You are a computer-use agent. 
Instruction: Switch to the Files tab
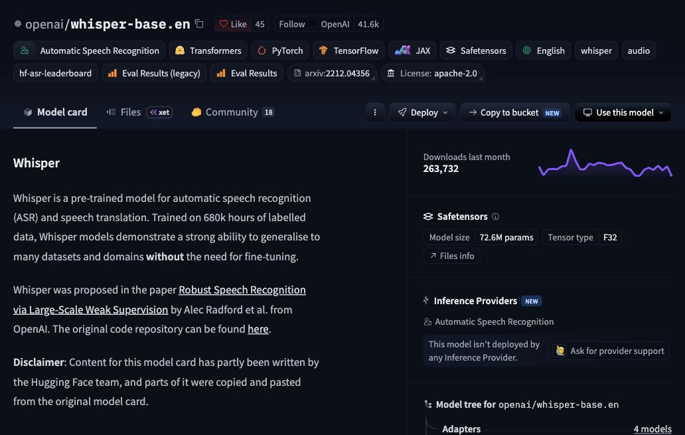click(123, 112)
